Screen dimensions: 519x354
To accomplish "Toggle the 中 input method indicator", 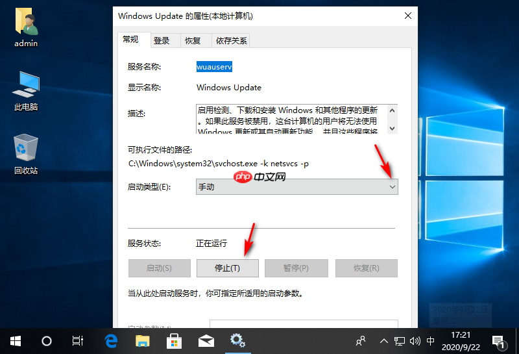I will point(430,341).
